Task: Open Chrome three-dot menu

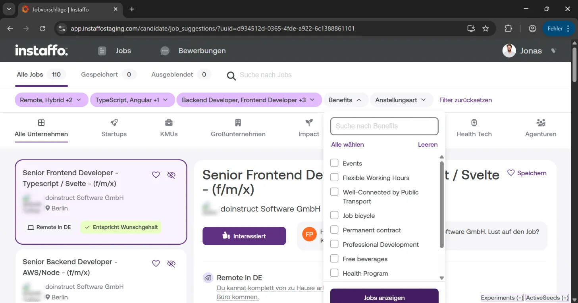Action: tap(568, 29)
